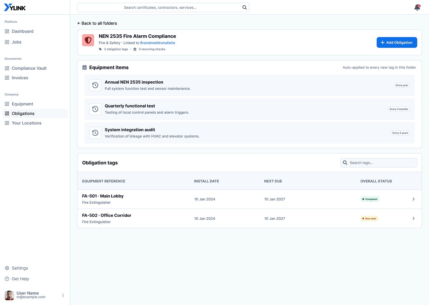Click 2 obligation tags text

[x=116, y=49]
